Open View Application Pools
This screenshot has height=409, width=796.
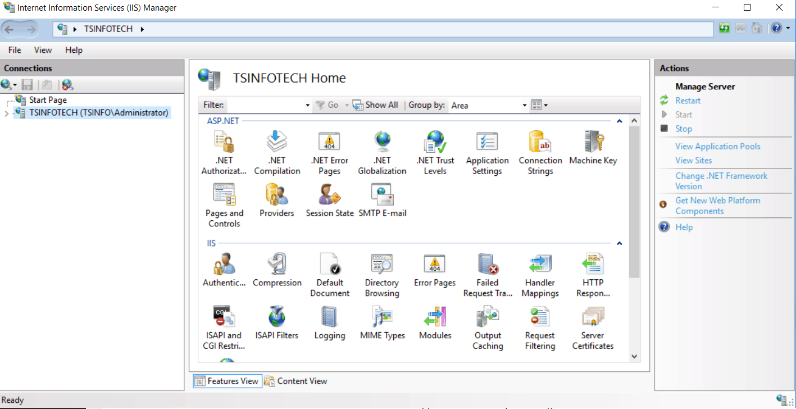[x=717, y=146]
